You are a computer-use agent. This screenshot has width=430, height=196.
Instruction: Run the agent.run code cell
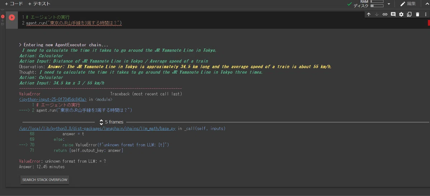(12, 17)
